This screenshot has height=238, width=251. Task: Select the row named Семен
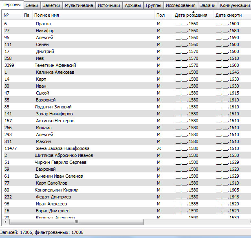click(x=126, y=44)
